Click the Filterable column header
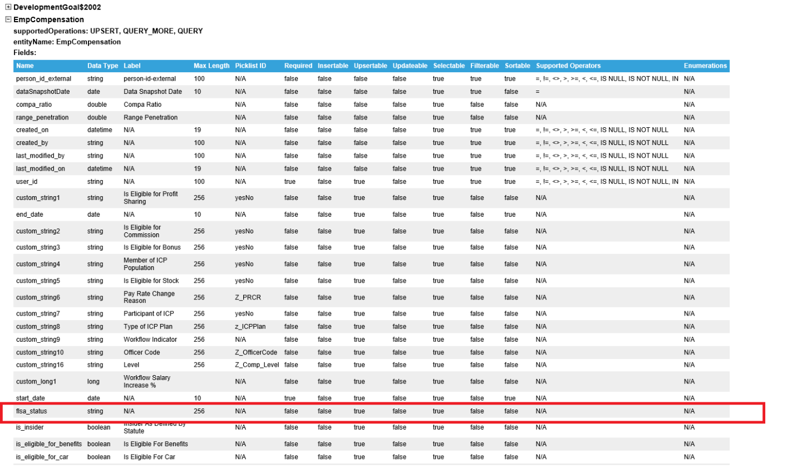The width and height of the screenshot is (812, 469). pyautogui.click(x=484, y=66)
